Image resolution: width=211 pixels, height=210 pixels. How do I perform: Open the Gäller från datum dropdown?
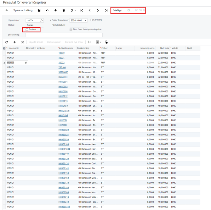point(85,21)
